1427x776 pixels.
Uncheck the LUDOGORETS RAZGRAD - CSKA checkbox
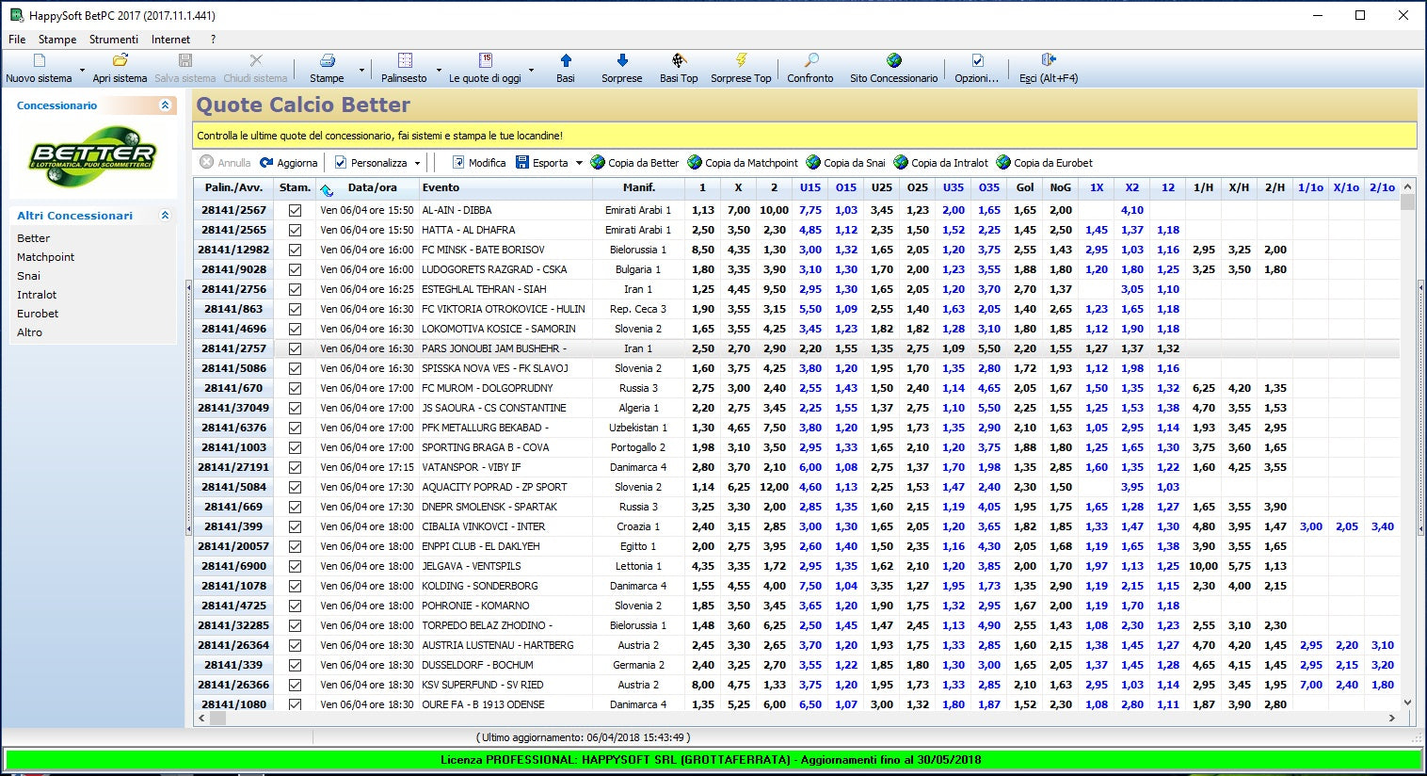[x=295, y=269]
